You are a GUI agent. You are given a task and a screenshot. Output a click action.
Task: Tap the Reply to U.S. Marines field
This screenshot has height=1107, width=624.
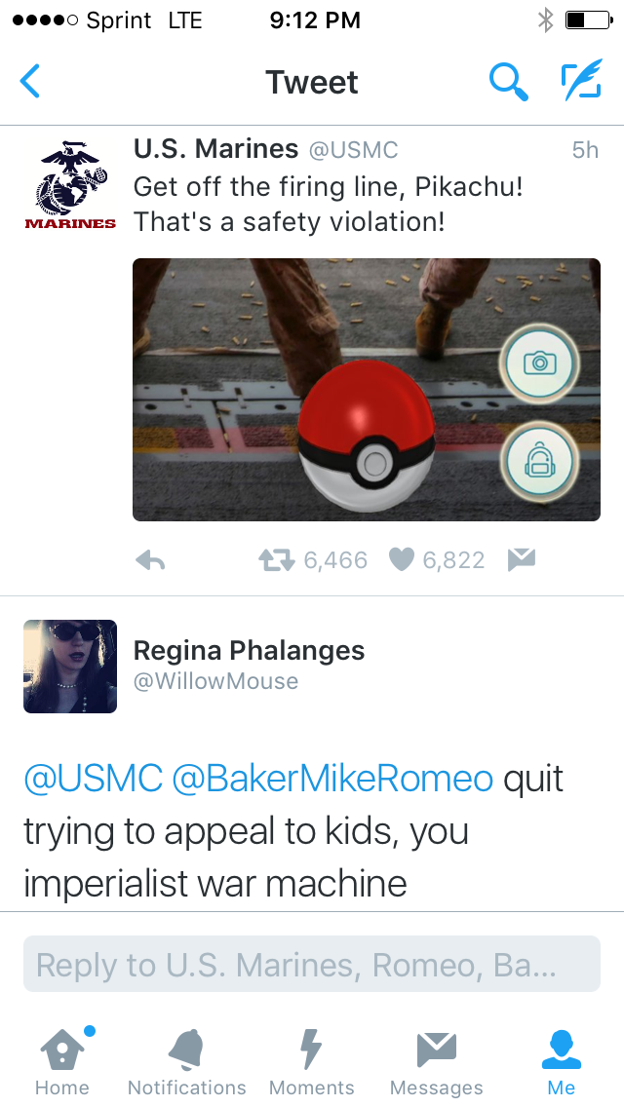point(312,964)
